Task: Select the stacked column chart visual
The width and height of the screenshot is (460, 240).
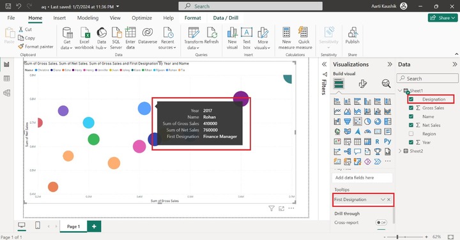Action: coord(348,101)
